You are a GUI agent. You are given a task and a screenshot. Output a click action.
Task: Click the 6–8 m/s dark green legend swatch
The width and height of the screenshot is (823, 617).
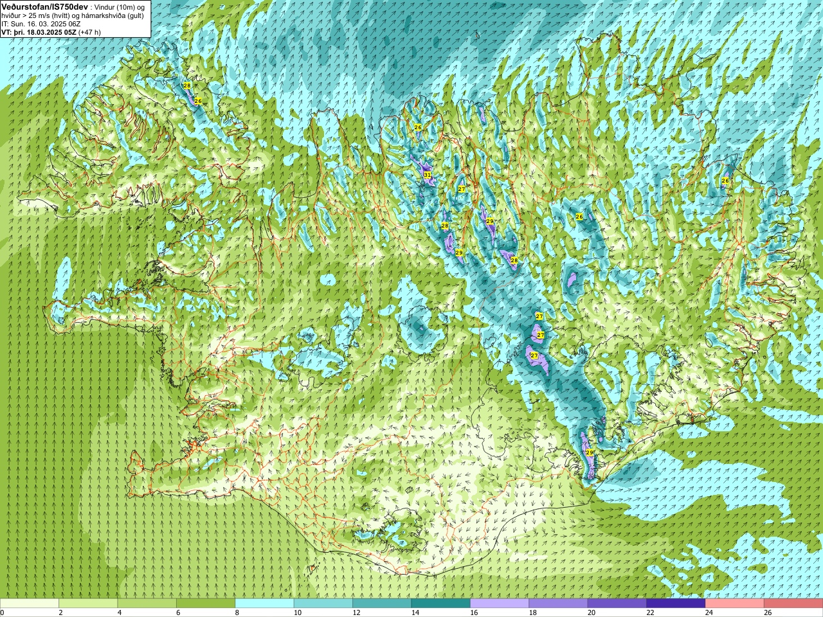click(x=206, y=604)
